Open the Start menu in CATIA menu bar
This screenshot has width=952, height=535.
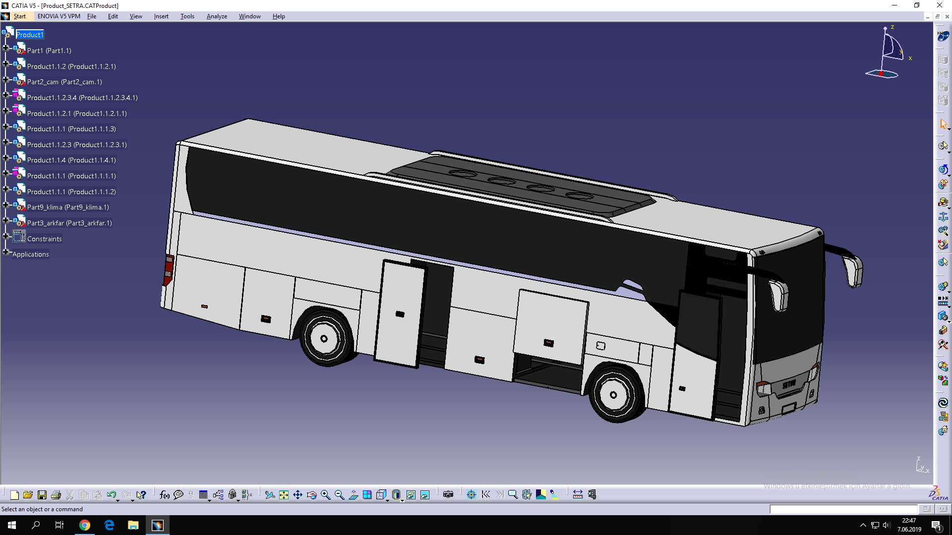(x=20, y=16)
